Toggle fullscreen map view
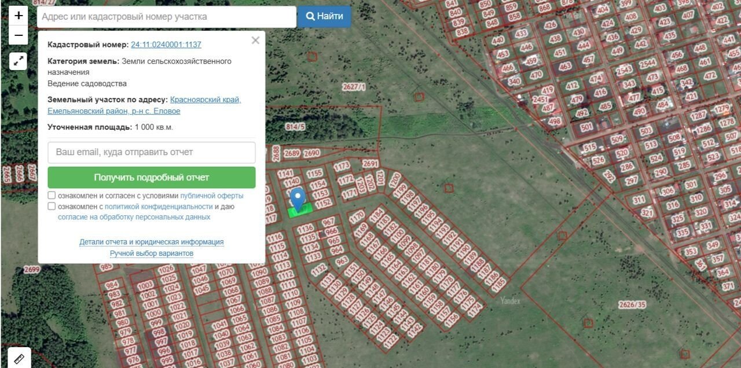Screen dimensions: 741x368 point(19,61)
